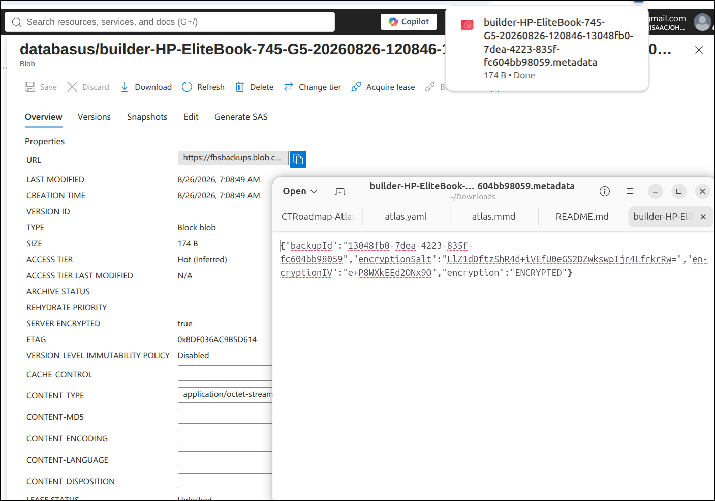Image resolution: width=715 pixels, height=501 pixels.
Task: Close the builder-HP-Elit editor tab
Action: click(703, 217)
